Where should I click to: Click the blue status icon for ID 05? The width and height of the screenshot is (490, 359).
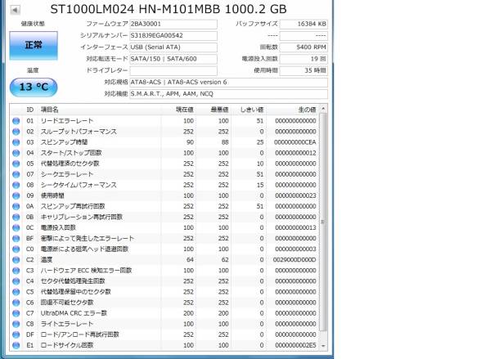16,164
